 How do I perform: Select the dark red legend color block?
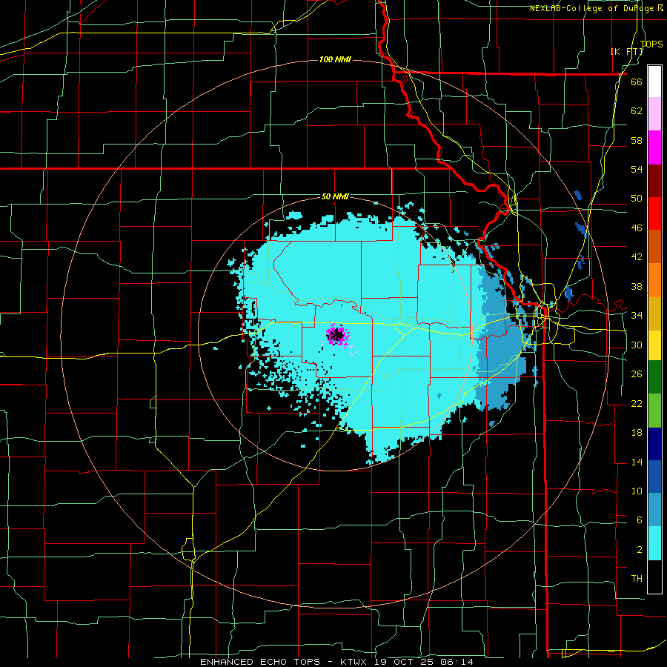pos(654,180)
